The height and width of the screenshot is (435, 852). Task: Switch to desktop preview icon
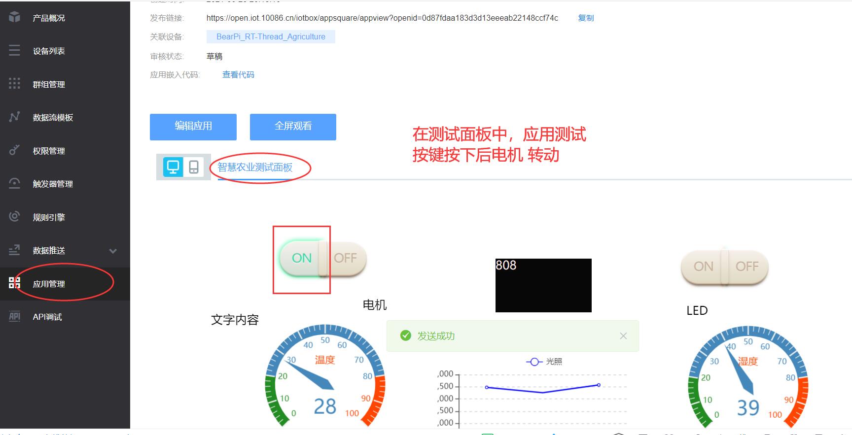tap(173, 167)
